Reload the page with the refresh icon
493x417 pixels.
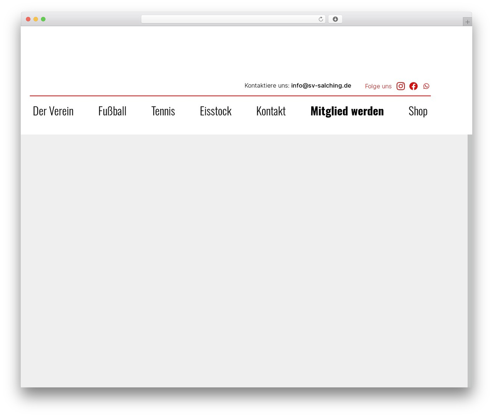pos(320,19)
